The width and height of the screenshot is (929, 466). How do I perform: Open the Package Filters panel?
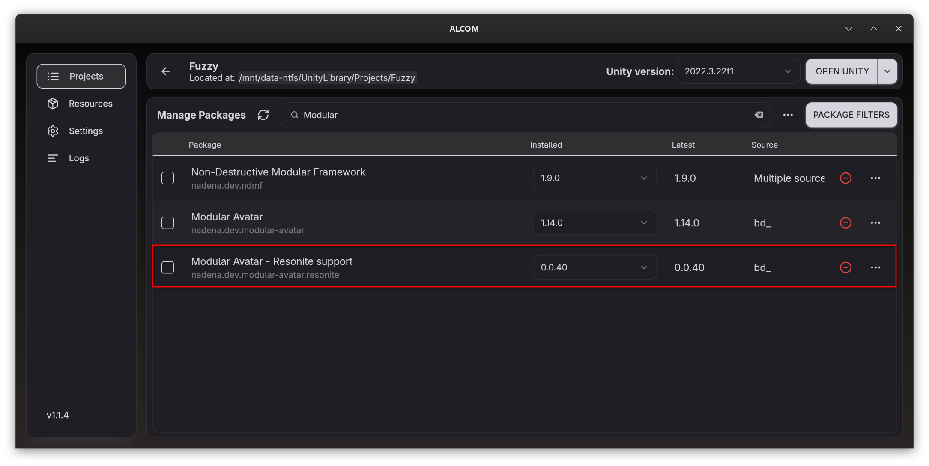pos(851,115)
